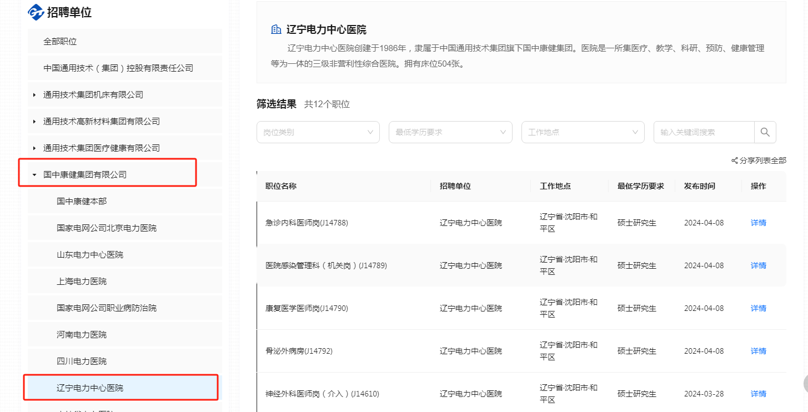Select 国中康健本部 in the sidebar
Viewport: 808px width, 412px height.
click(x=82, y=202)
